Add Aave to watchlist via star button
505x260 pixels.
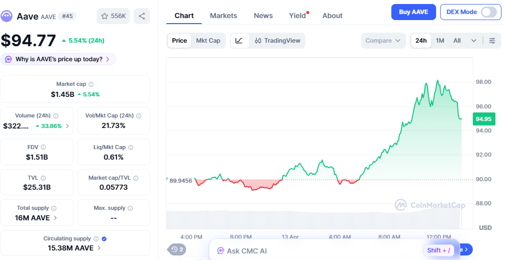point(113,16)
